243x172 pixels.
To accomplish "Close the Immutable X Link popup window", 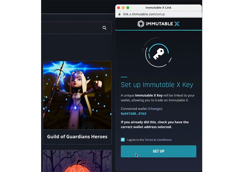I will (x=118, y=8).
